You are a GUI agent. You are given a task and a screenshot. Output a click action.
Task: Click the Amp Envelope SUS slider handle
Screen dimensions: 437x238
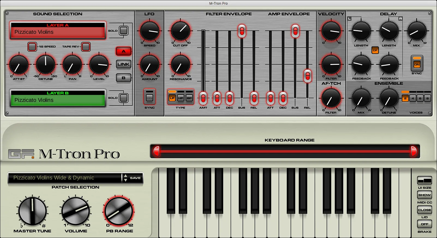point(295,31)
